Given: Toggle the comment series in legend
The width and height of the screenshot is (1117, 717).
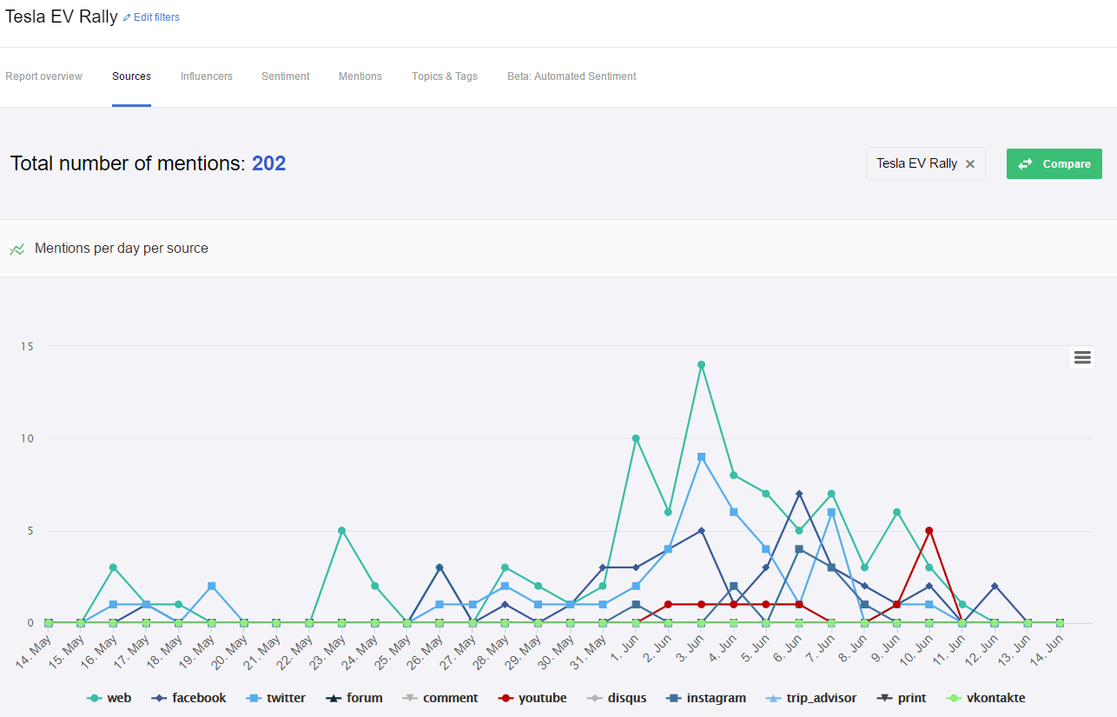Looking at the screenshot, I should (x=440, y=698).
